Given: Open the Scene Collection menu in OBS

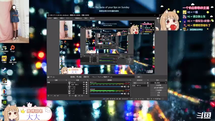Looking at the screenshot, I should pos(78,18).
